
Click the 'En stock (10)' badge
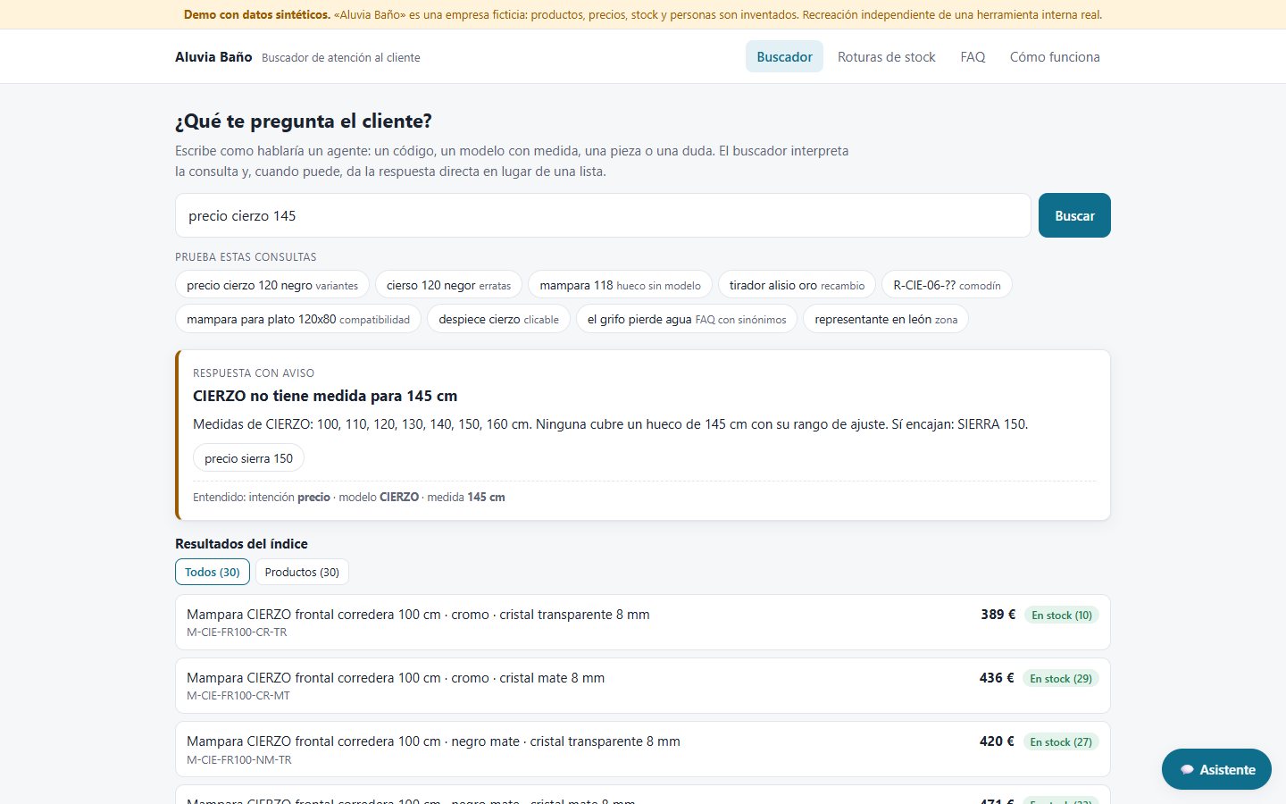[x=1062, y=615]
